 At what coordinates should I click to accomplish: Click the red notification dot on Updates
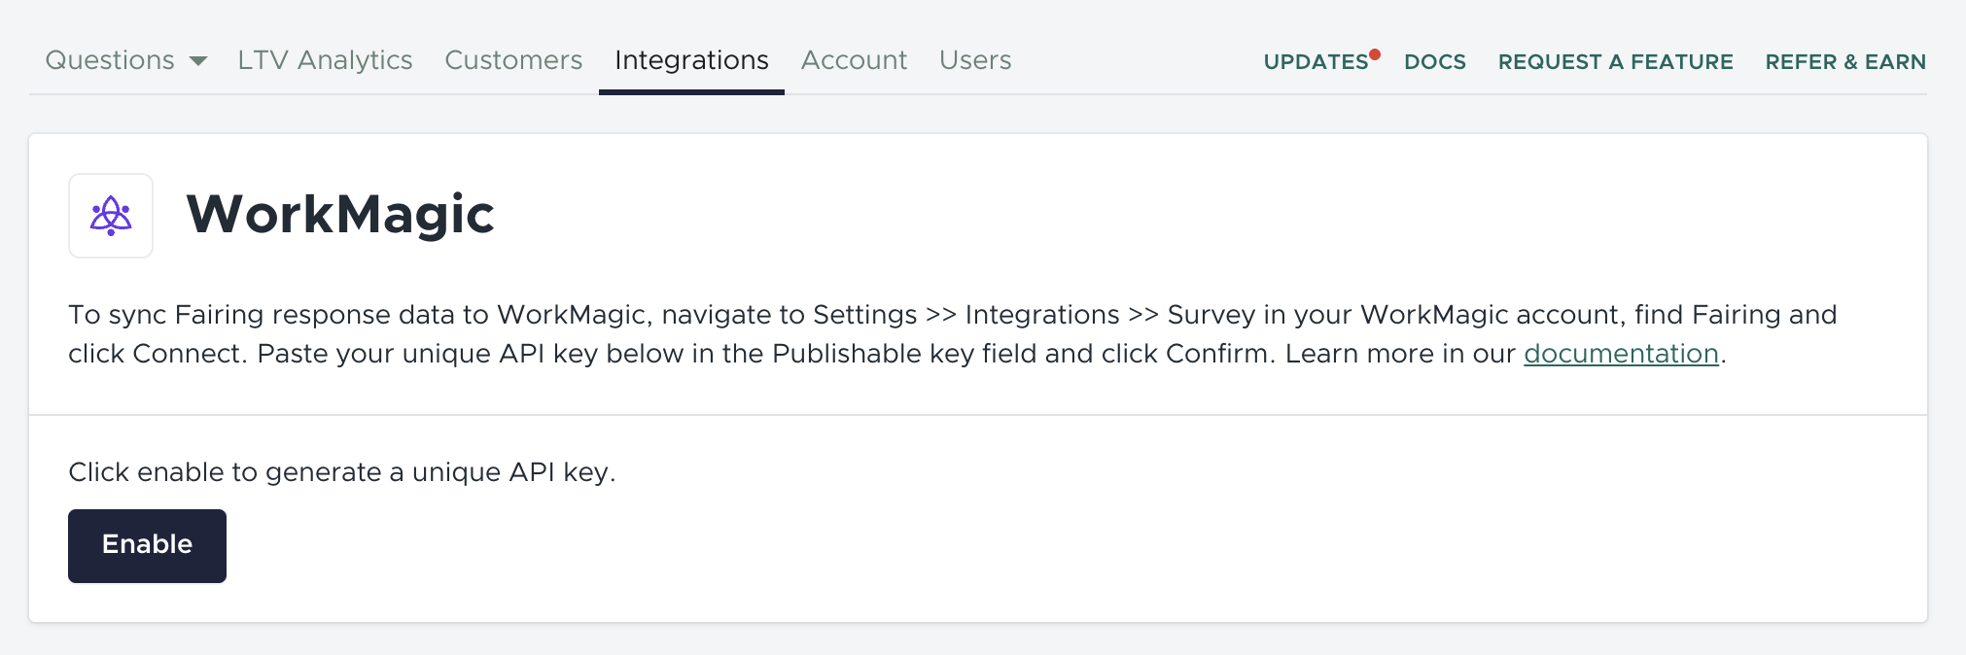pyautogui.click(x=1375, y=54)
